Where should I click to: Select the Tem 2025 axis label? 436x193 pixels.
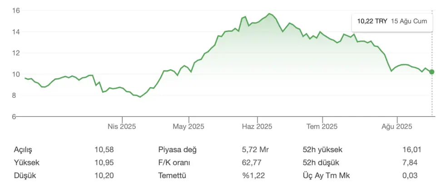[x=322, y=127]
